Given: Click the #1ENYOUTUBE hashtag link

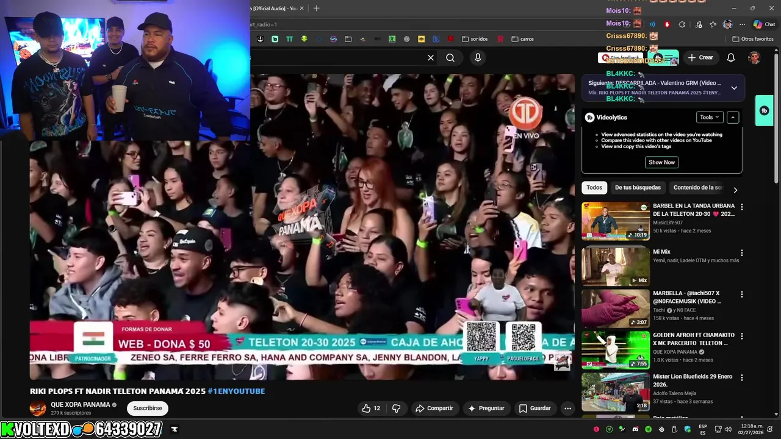Looking at the screenshot, I should coord(236,391).
